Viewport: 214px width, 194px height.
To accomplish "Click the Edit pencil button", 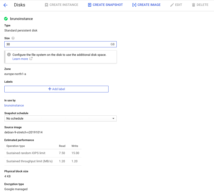I will [176, 5].
